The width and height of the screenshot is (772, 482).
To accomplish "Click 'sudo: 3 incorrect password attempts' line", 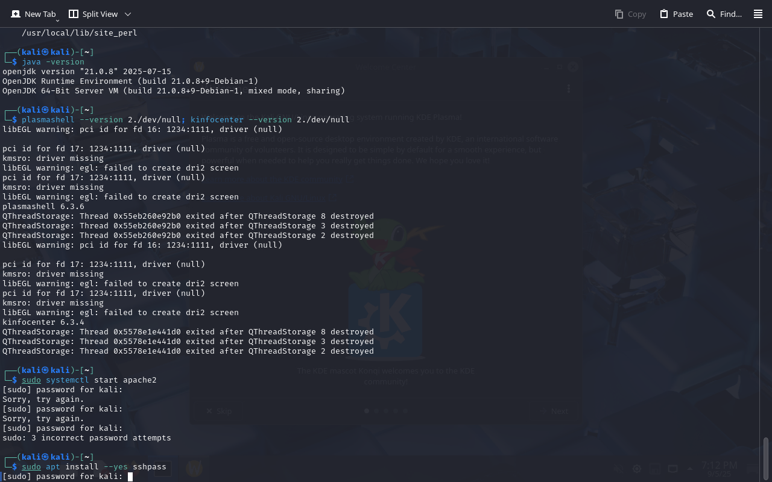I will (x=87, y=438).
